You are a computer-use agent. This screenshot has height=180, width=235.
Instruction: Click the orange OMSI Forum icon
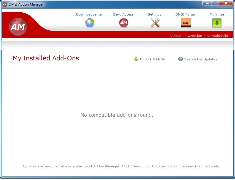pyautogui.click(x=186, y=23)
